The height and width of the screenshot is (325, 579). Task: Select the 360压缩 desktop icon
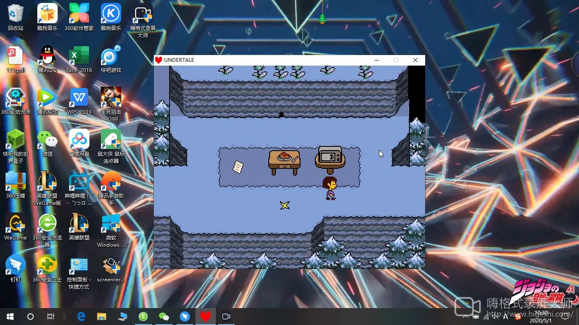coord(16,185)
